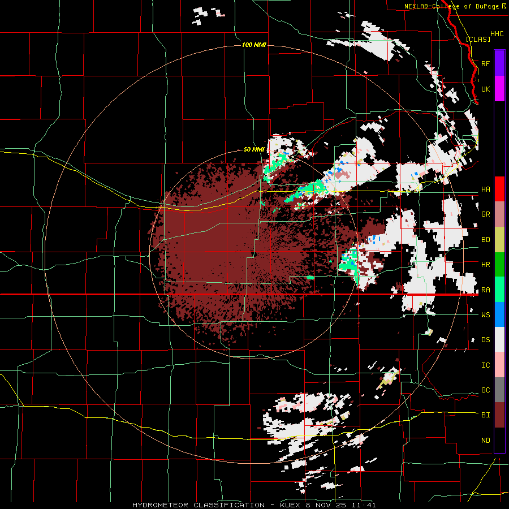Click the HA legend label text
This screenshot has width=509, height=509.
[485, 189]
